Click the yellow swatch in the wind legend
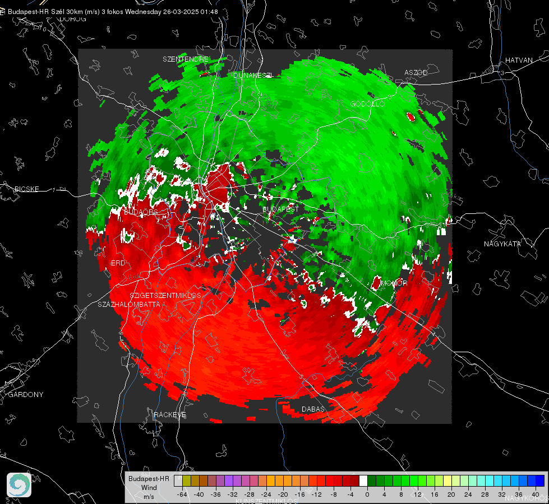Screen dimensions: 549x504 click(x=447, y=480)
